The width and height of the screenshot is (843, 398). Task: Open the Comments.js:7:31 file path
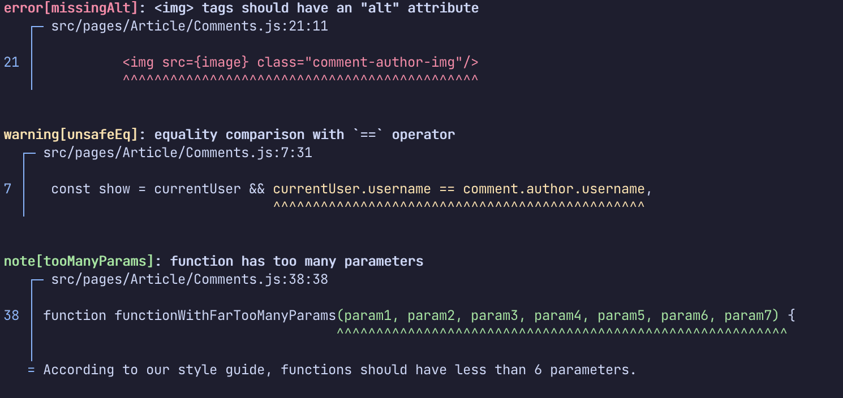click(178, 153)
